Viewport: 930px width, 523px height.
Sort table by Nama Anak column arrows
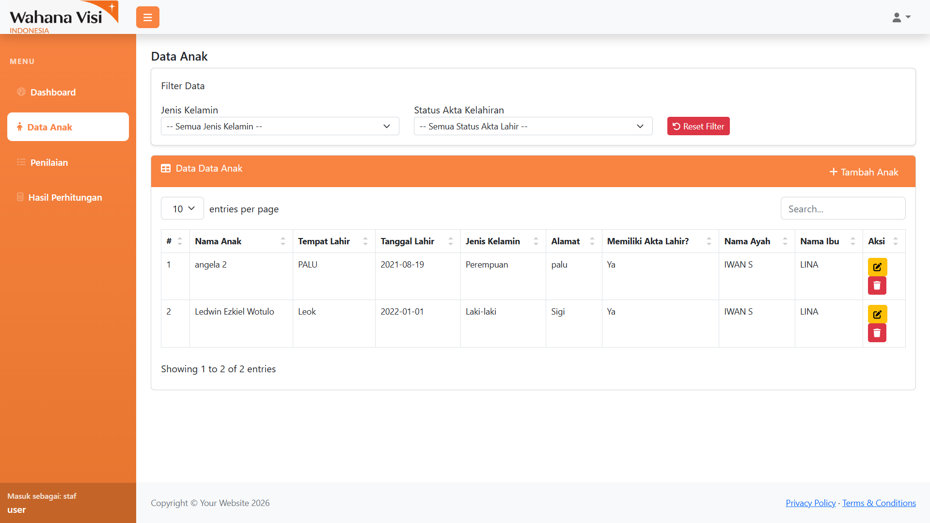click(283, 241)
